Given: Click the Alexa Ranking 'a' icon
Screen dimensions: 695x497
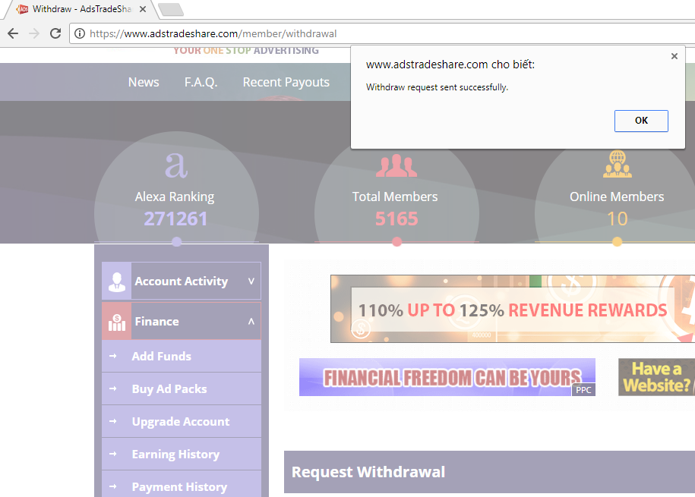Looking at the screenshot, I should point(176,165).
